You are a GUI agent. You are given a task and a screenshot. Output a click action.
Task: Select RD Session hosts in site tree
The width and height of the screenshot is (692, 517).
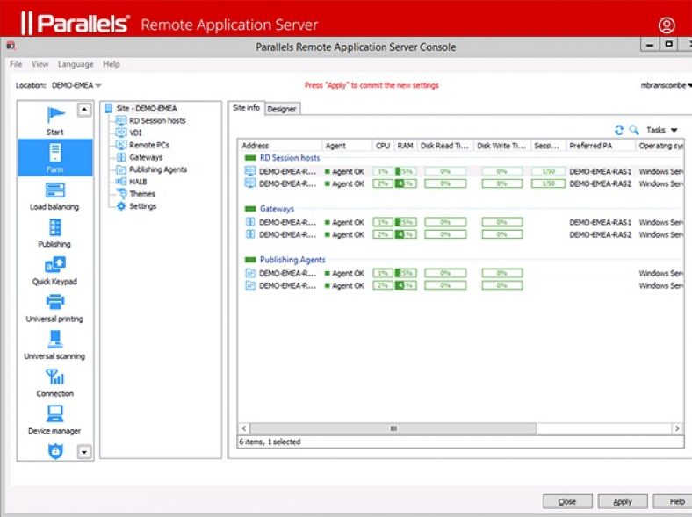151,120
